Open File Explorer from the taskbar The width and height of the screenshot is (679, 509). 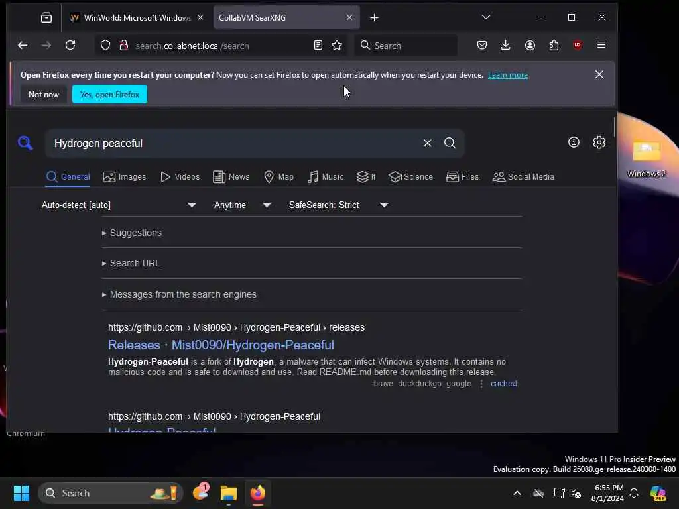(x=228, y=493)
